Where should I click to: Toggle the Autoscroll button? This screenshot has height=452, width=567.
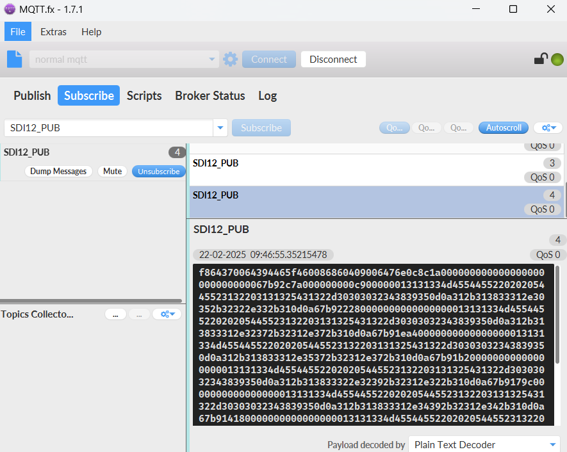coord(504,127)
